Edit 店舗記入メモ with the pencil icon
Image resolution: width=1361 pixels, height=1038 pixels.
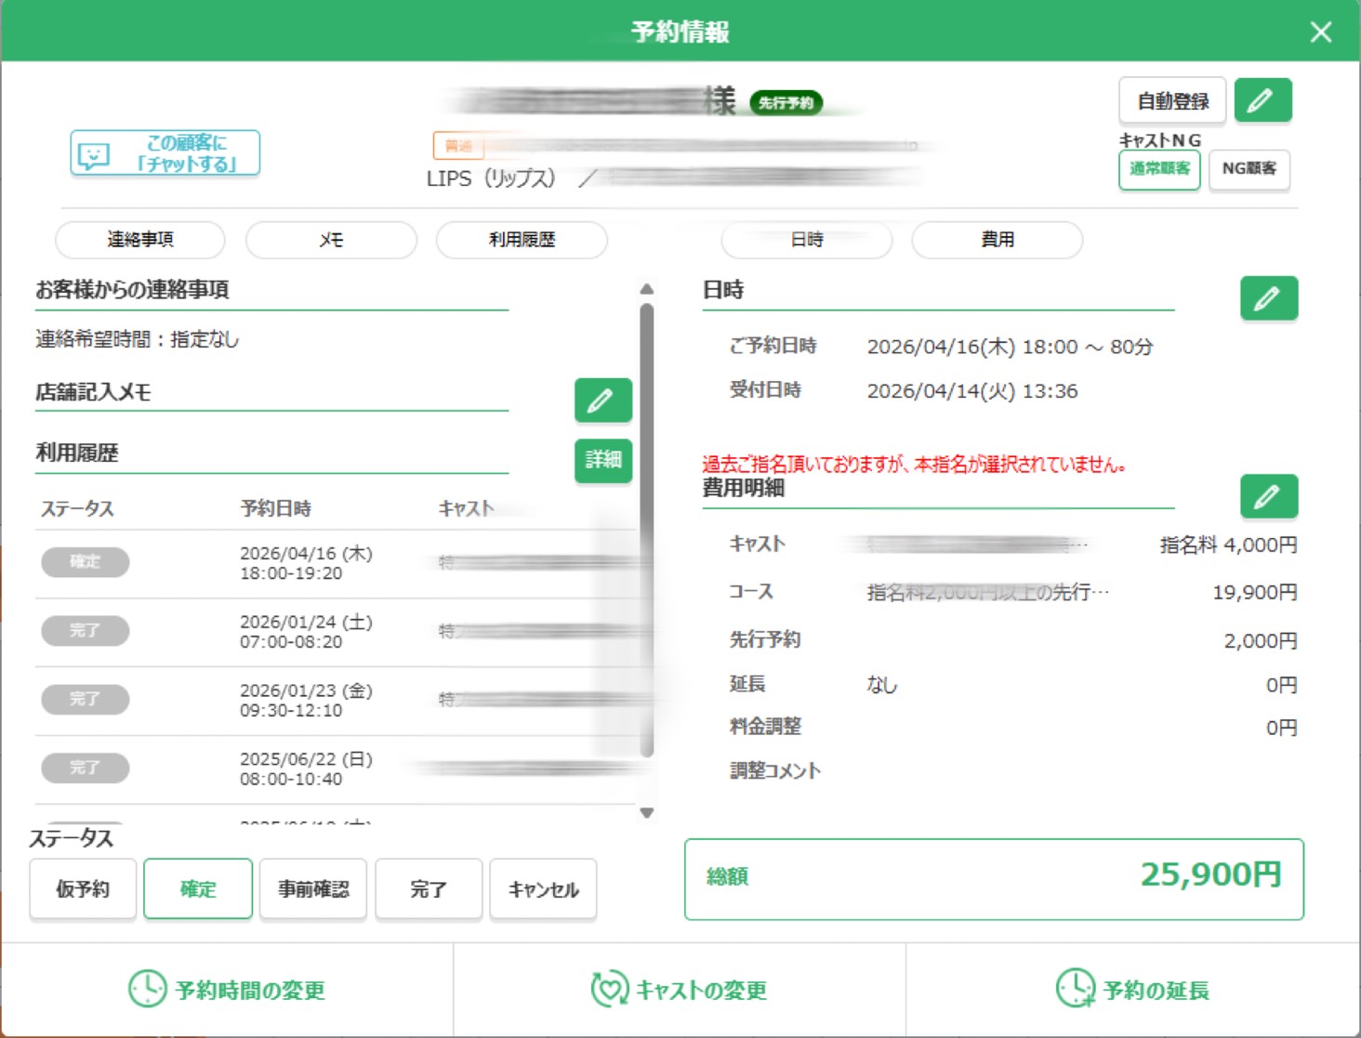(602, 401)
